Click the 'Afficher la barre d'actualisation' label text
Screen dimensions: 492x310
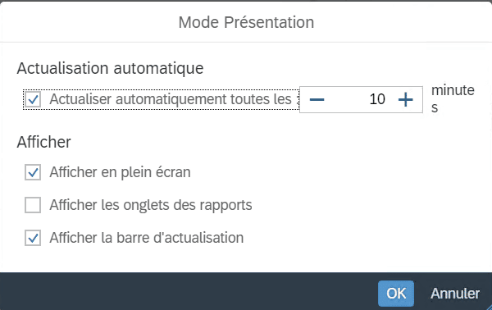coord(147,238)
